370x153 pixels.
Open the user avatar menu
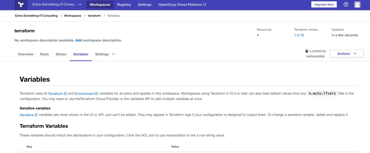click(357, 4)
